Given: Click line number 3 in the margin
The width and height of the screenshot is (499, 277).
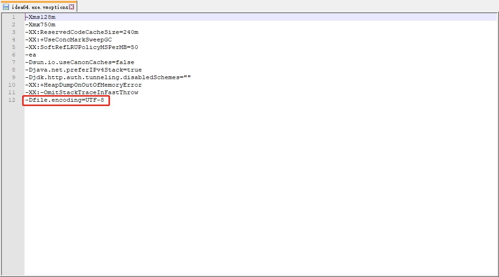Looking at the screenshot, I should point(14,32).
